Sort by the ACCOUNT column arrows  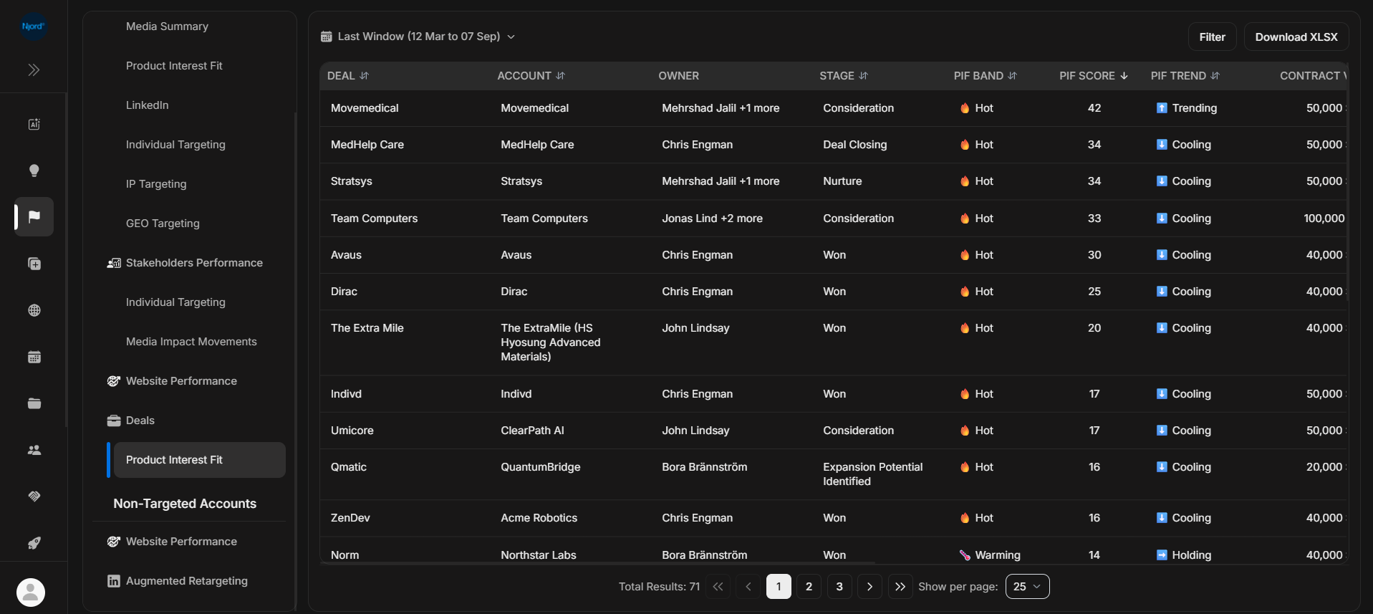560,76
